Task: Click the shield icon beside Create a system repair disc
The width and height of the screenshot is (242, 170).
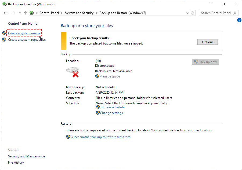Action: (4, 40)
